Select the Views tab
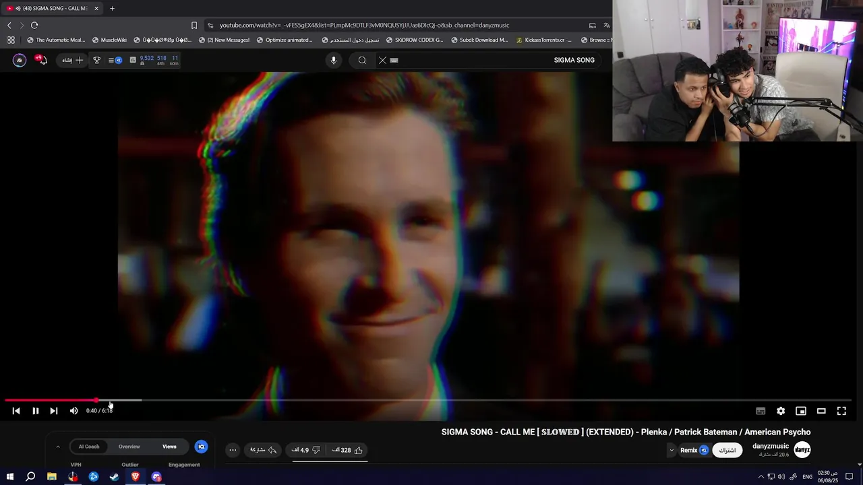The width and height of the screenshot is (863, 485). [x=169, y=447]
